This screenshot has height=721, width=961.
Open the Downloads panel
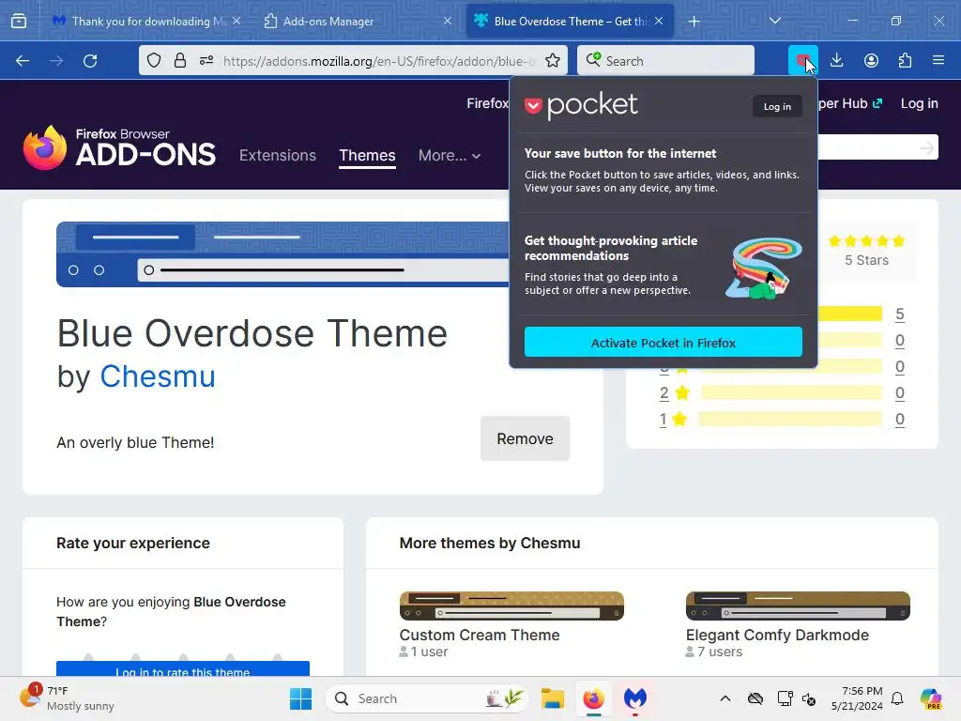[836, 61]
